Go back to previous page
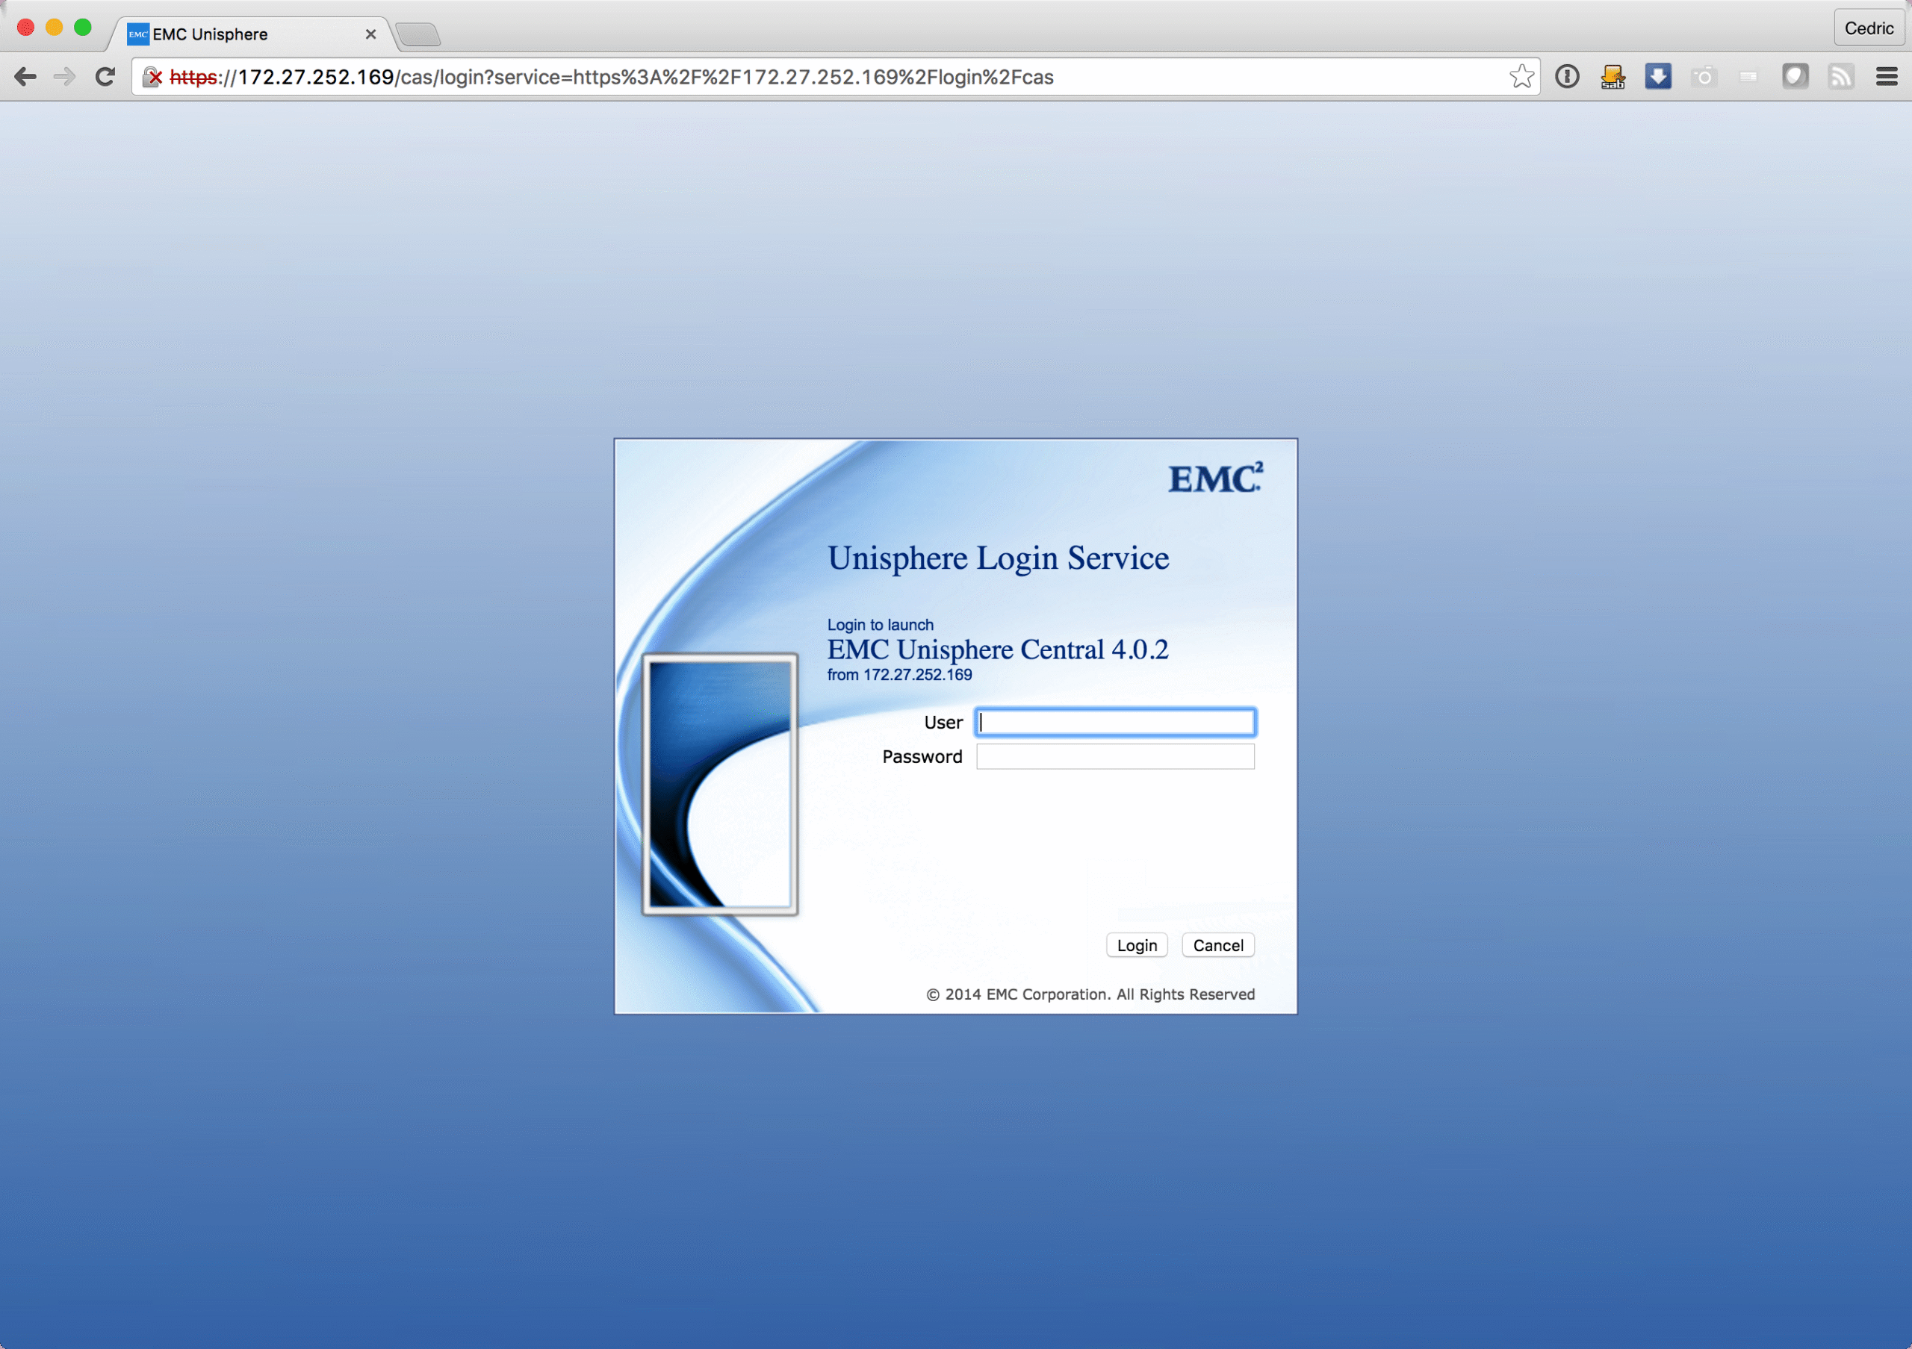 click(x=25, y=77)
